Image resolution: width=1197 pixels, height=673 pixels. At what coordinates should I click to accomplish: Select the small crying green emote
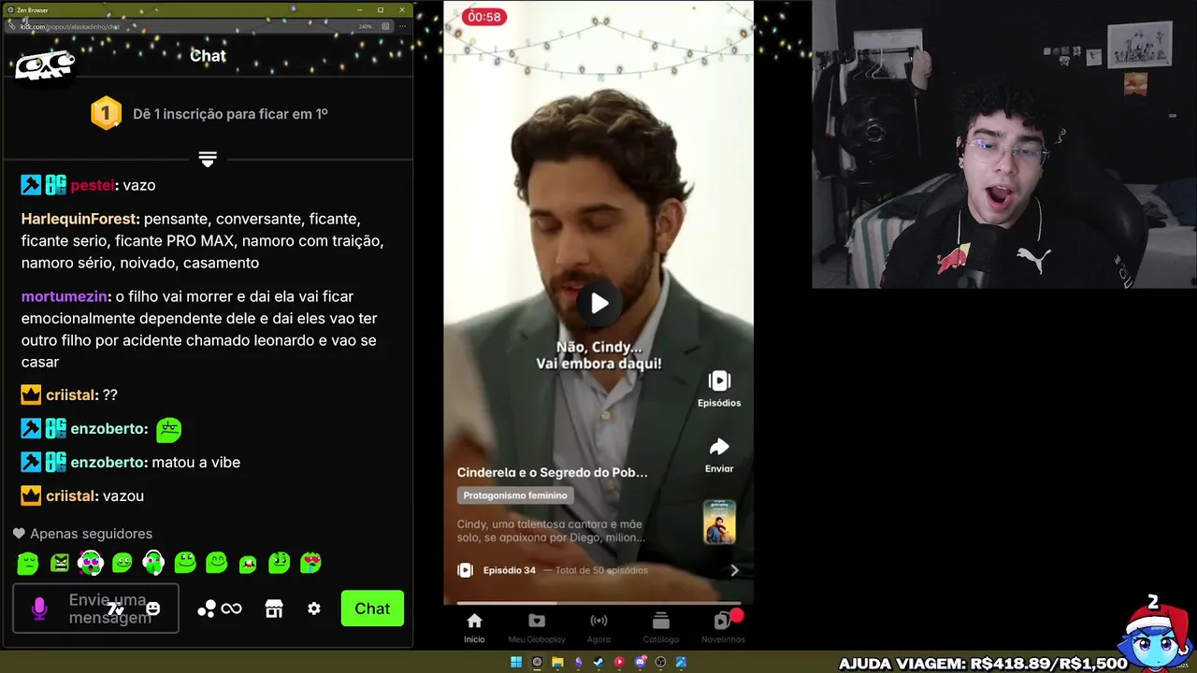pos(248,564)
